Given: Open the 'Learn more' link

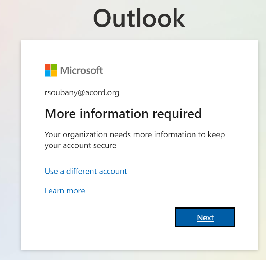Looking at the screenshot, I should tap(65, 191).
